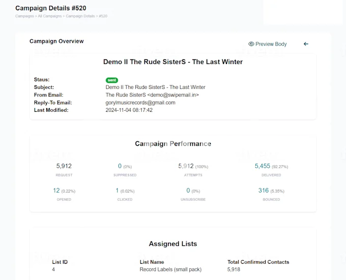Viewport: 346px width, 280px height.
Task: Open All Campaigns breadcrumb link
Action: point(50,16)
